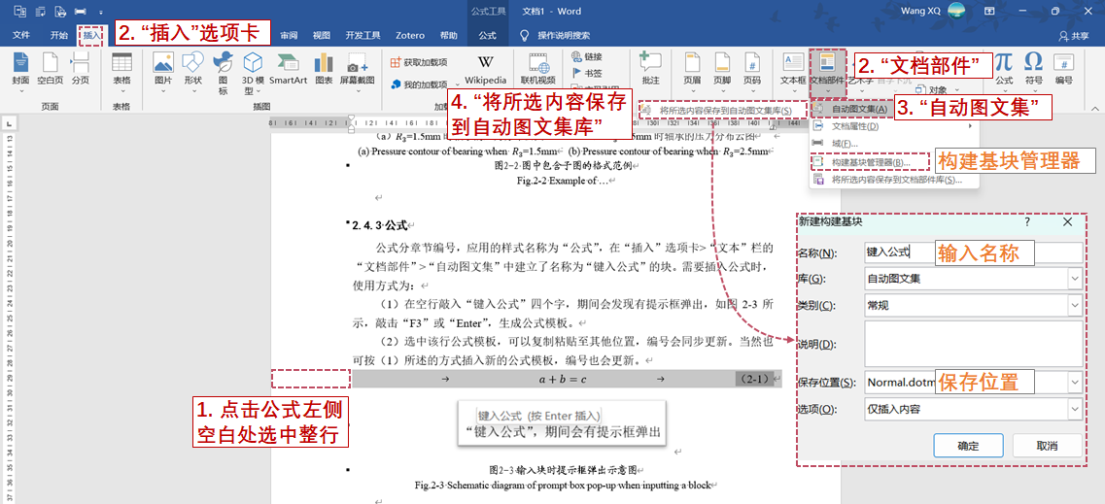This screenshot has height=504, width=1105.
Task: Insert a cover page (封面)
Action: point(20,68)
